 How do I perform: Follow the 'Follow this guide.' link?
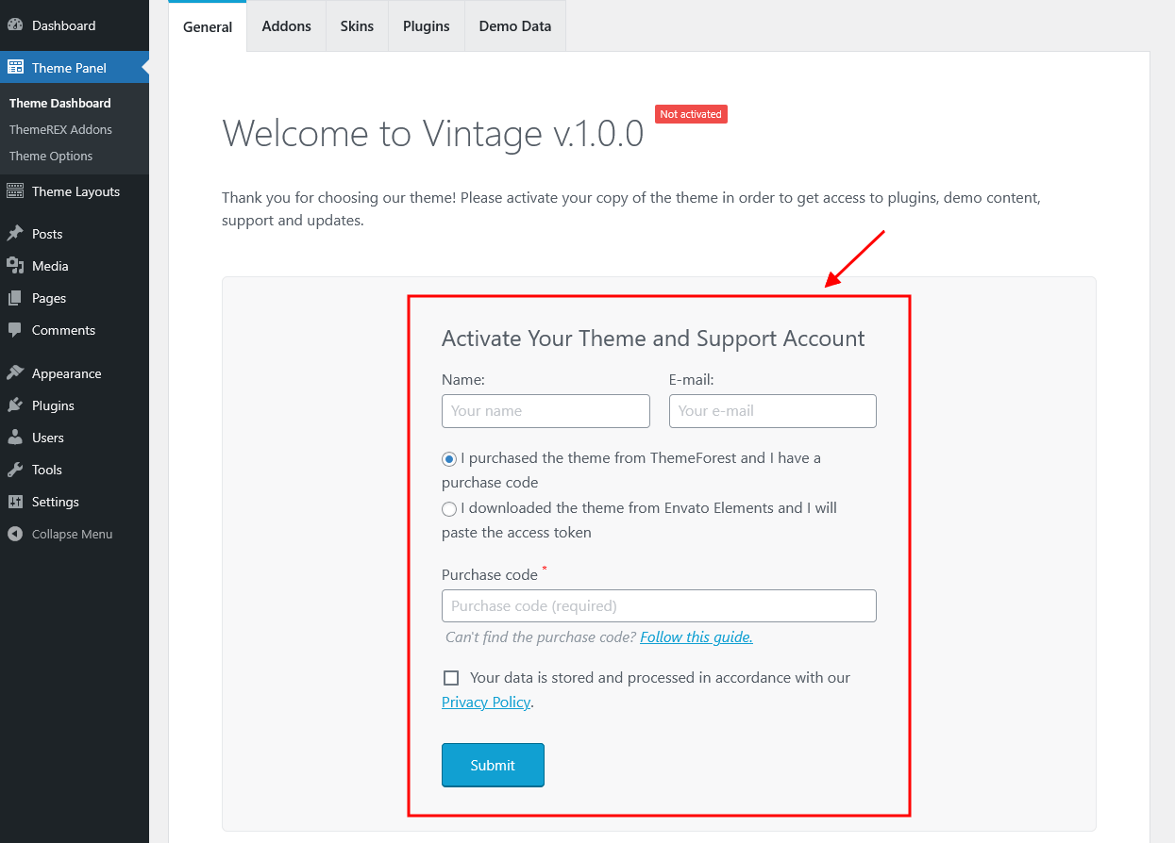697,636
